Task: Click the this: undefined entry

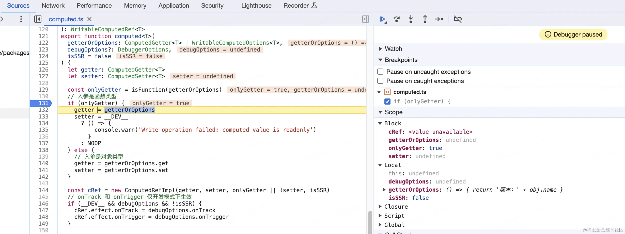Action: pyautogui.click(x=414, y=173)
